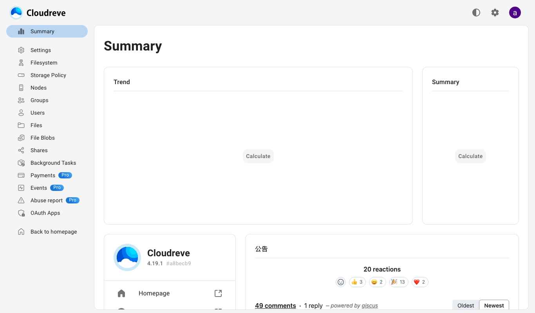Click the Settings gear icon in the sidebar
This screenshot has width=535, height=313.
(21, 50)
